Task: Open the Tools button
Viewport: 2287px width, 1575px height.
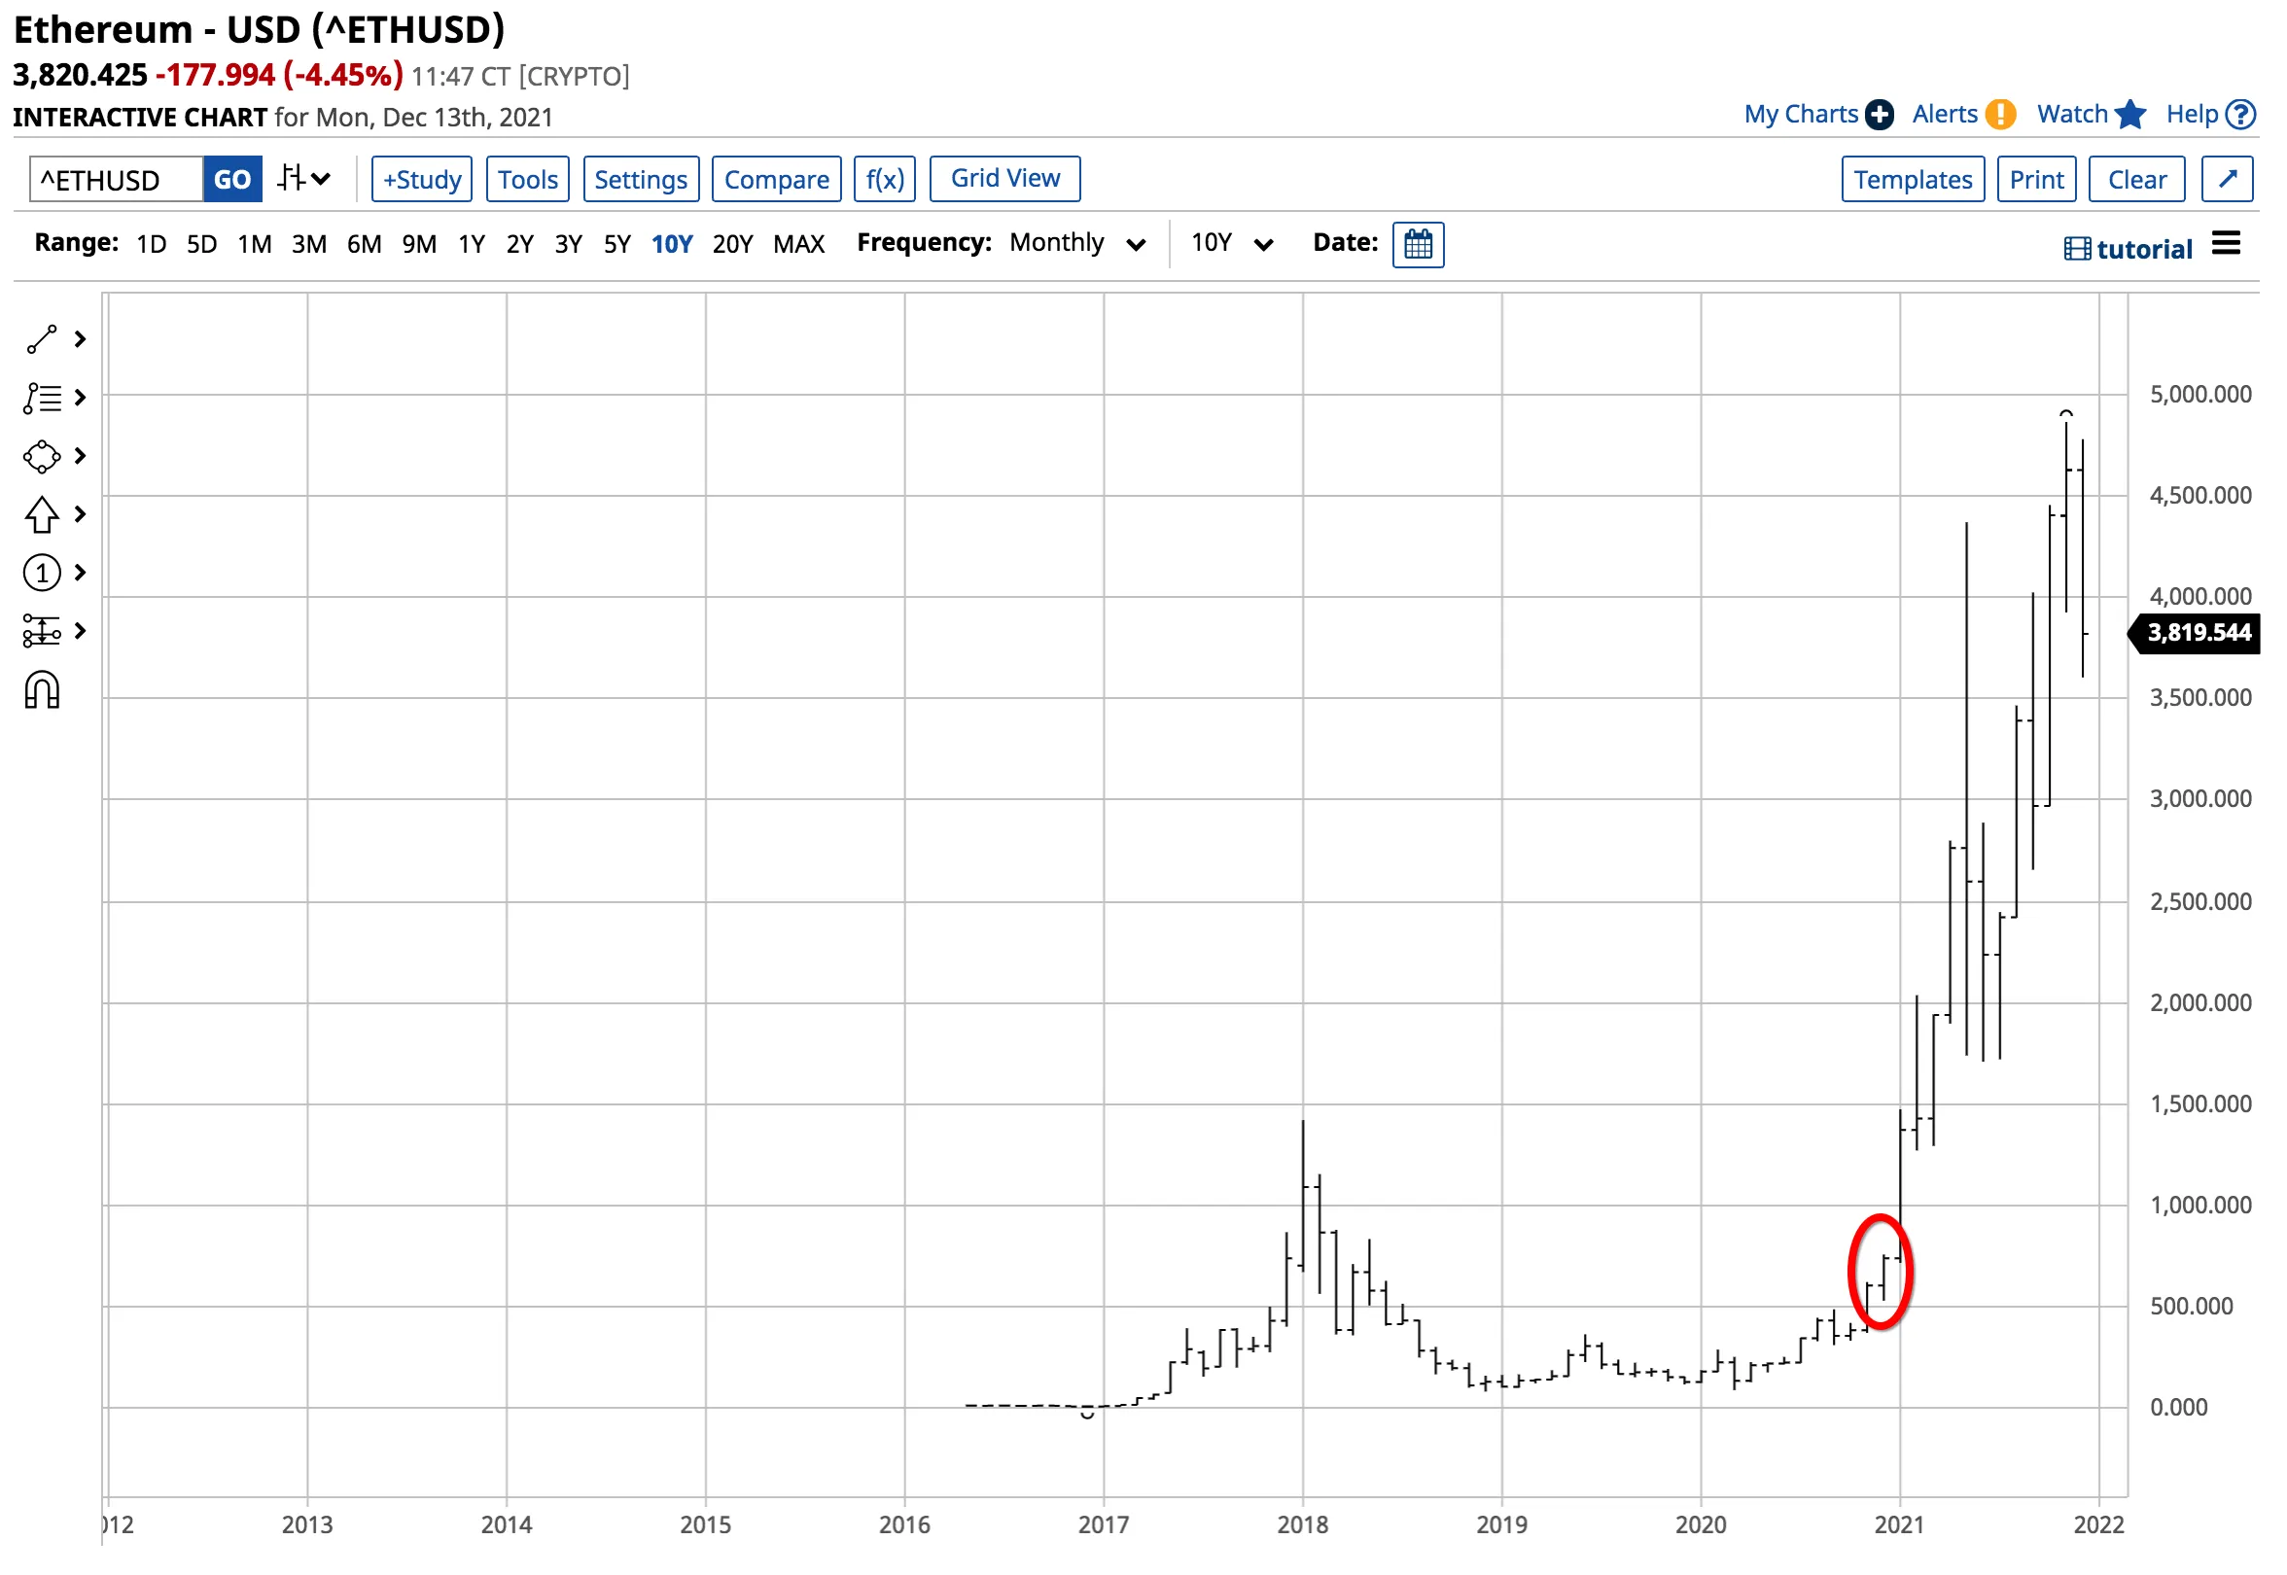Action: point(528,180)
